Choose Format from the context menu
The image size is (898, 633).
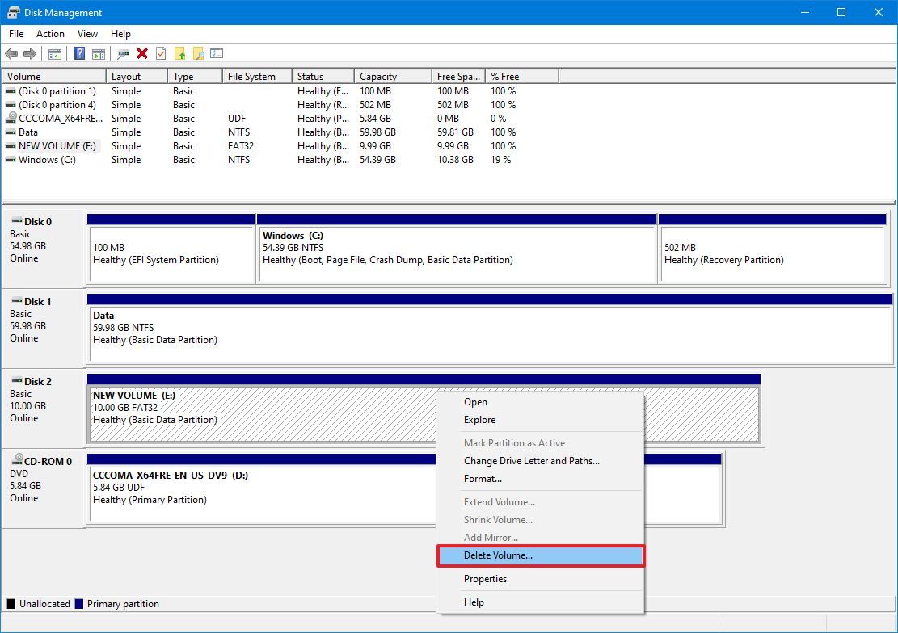pos(483,478)
